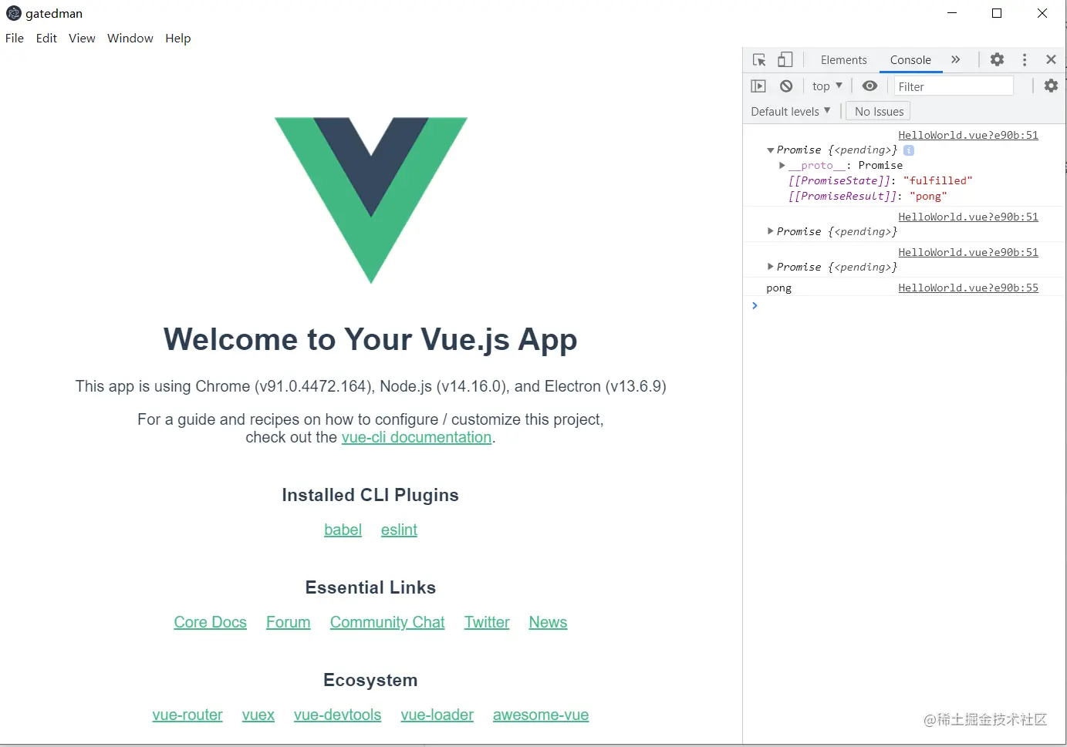
Task: Open HelloWorld.vue?e90b:55 source link
Action: (968, 288)
